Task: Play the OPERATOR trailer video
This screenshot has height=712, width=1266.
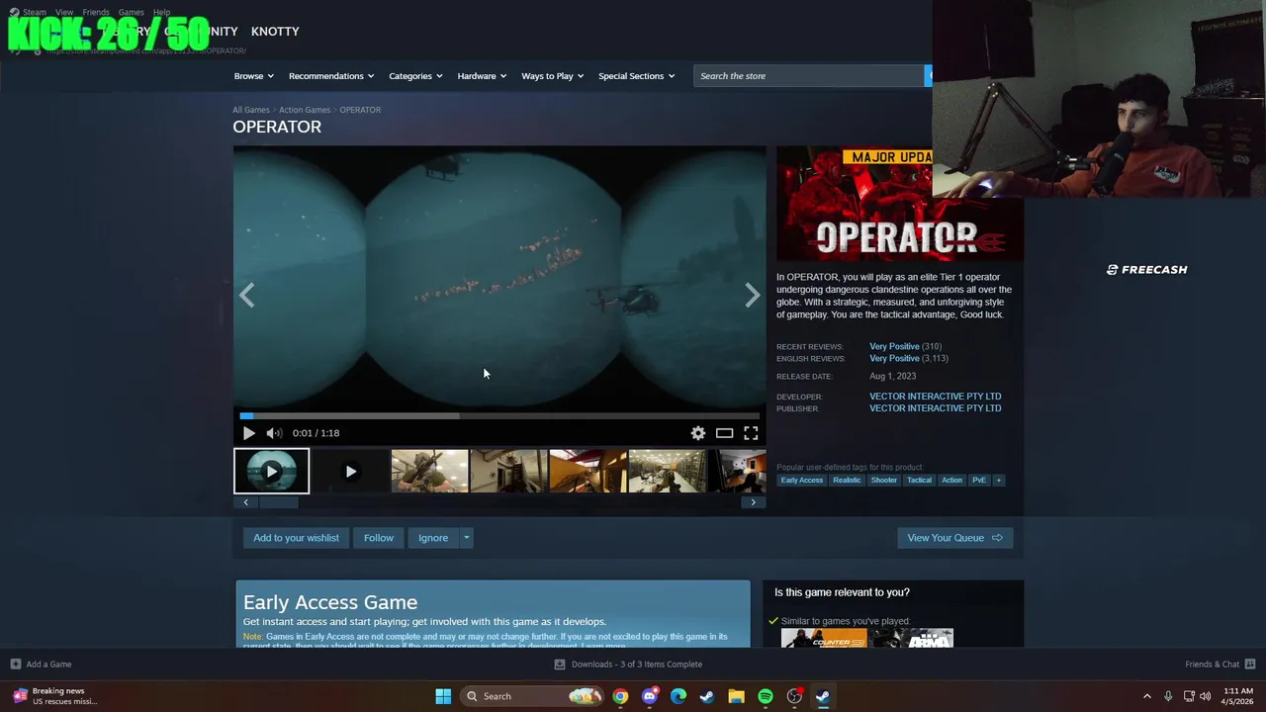Action: [x=248, y=433]
